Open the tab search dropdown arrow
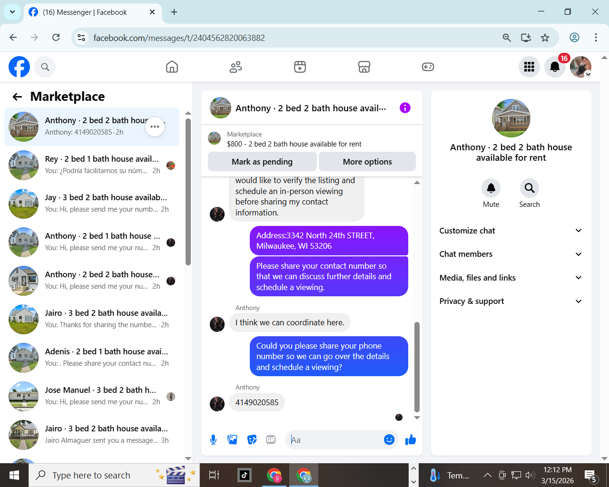The image size is (609, 487). click(x=12, y=12)
